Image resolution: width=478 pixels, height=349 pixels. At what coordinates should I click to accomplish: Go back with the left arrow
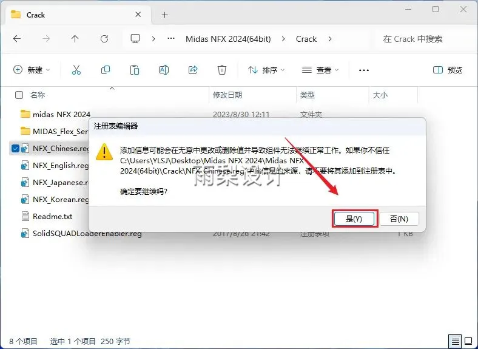tap(17, 39)
